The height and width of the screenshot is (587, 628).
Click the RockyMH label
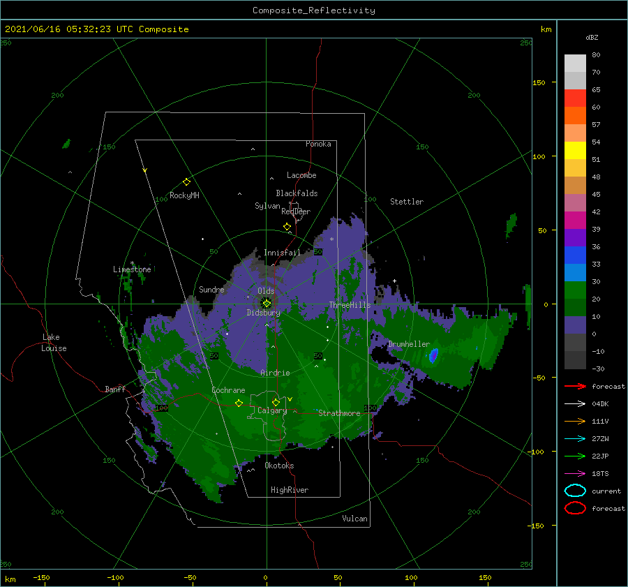click(184, 195)
